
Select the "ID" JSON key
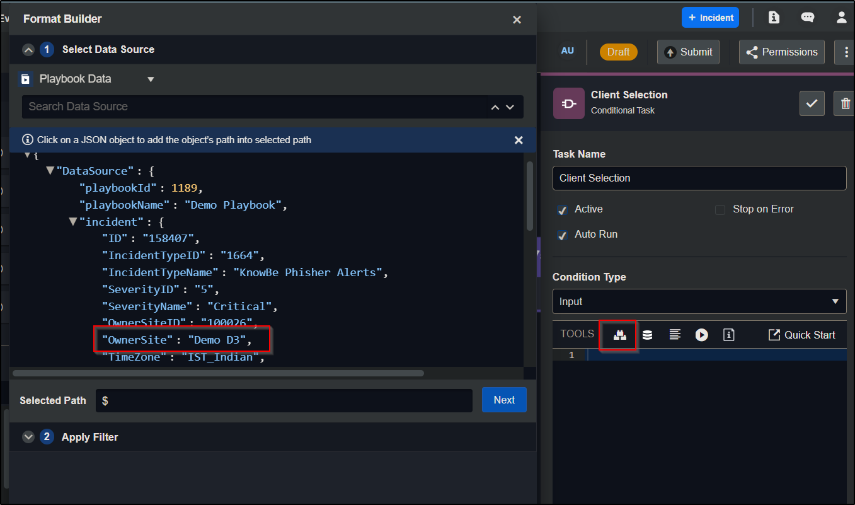tap(116, 238)
